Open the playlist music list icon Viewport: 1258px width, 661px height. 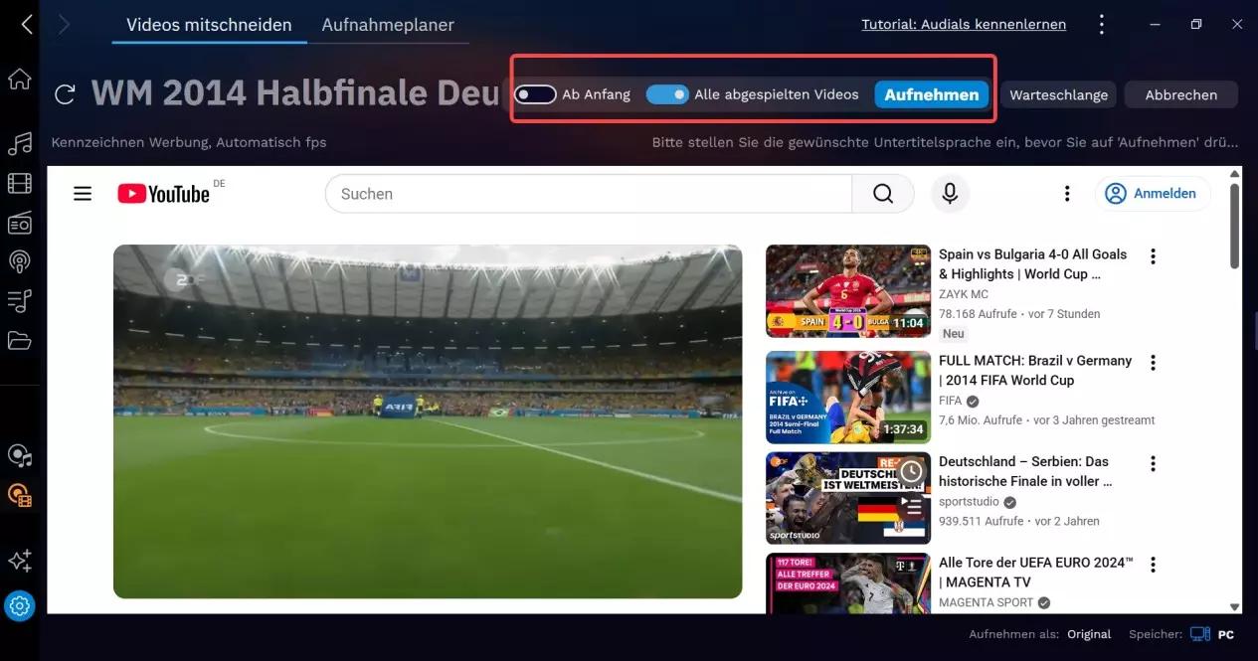(x=19, y=301)
